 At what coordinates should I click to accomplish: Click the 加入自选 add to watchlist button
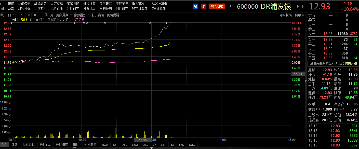click(x=217, y=6)
